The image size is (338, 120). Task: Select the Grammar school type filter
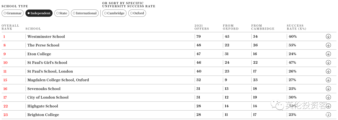(x=13, y=13)
